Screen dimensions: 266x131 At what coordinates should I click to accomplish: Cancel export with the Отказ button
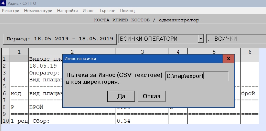tap(151, 96)
